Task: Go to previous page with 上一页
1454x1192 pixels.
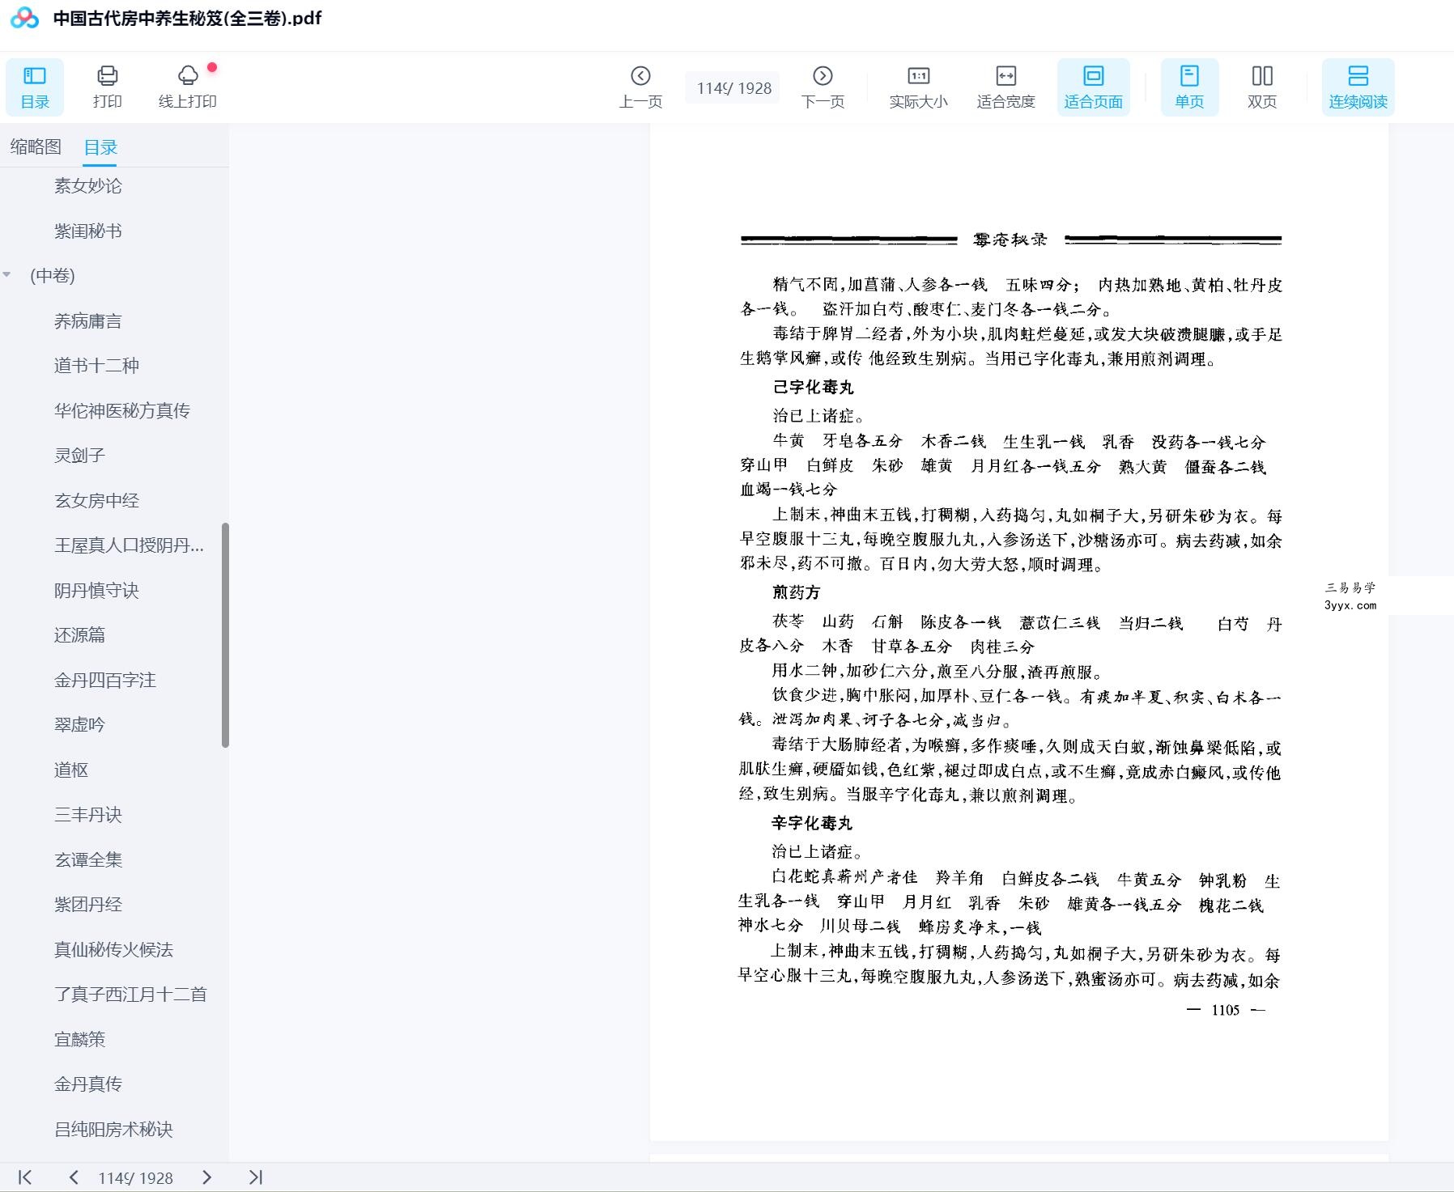Action: coord(640,87)
